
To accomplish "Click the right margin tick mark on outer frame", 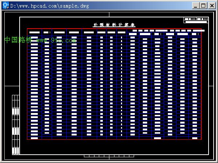I will point(211,86).
